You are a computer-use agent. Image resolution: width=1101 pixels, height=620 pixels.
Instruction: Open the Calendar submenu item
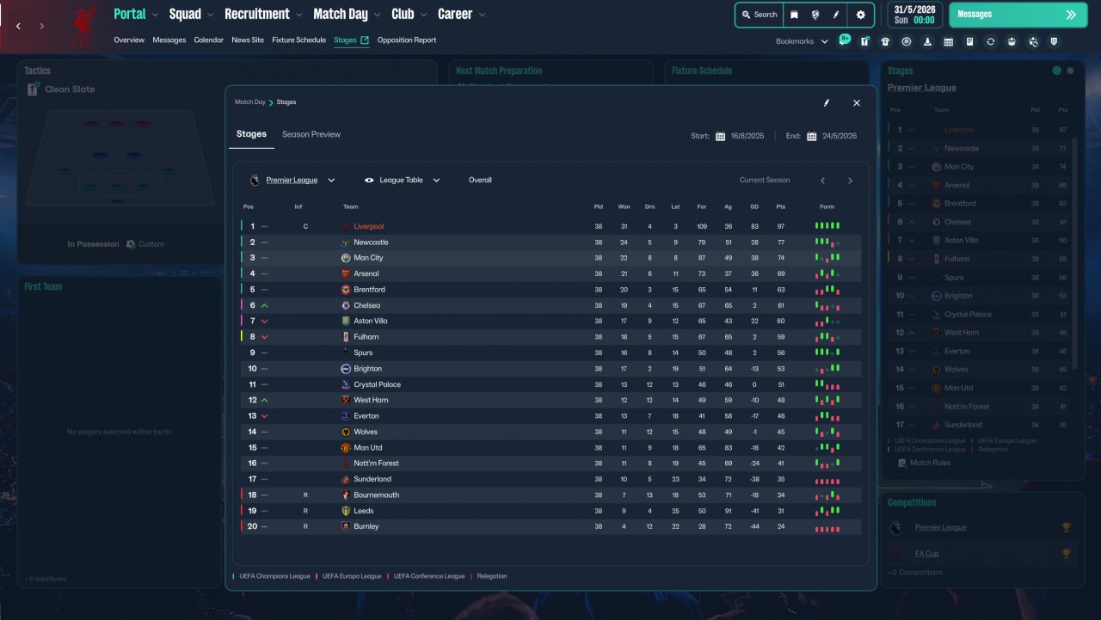[x=209, y=40]
